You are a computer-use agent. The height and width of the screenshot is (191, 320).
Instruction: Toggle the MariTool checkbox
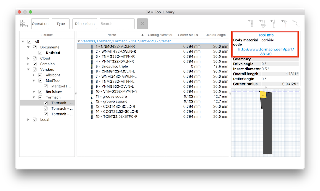[x=40, y=80]
